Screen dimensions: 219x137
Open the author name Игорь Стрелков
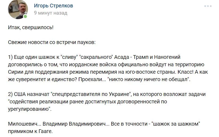click(53, 6)
